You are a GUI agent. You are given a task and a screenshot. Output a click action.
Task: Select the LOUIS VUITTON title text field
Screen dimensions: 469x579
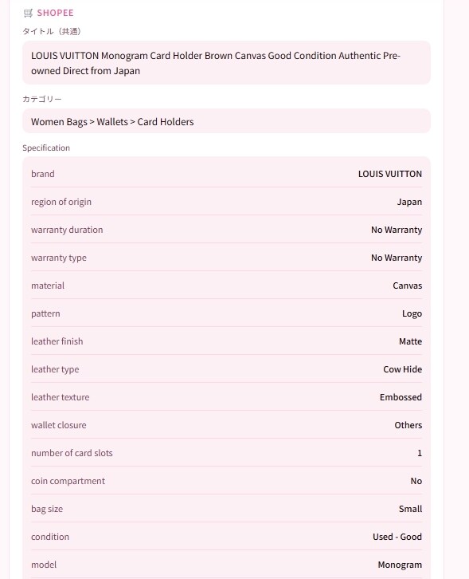pyautogui.click(x=226, y=63)
